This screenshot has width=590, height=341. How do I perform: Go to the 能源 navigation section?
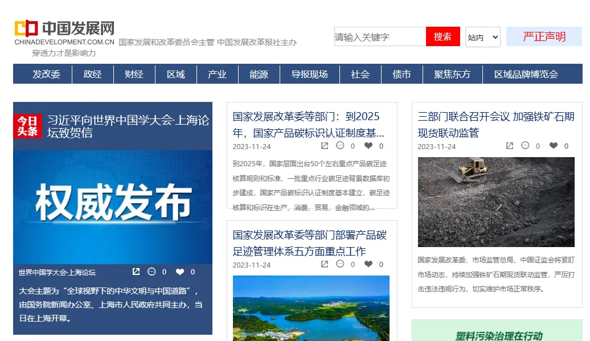click(x=259, y=74)
